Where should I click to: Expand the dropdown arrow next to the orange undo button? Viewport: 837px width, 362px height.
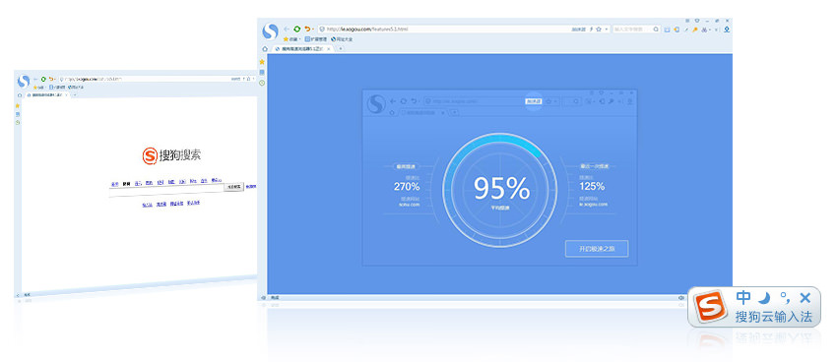coord(313,29)
